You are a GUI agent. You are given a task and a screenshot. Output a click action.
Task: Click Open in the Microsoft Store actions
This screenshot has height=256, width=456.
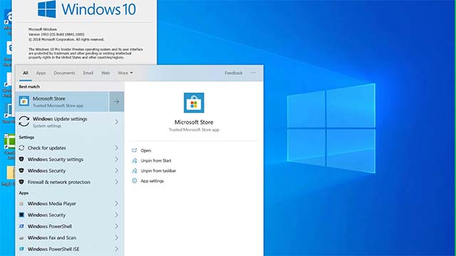coord(145,150)
